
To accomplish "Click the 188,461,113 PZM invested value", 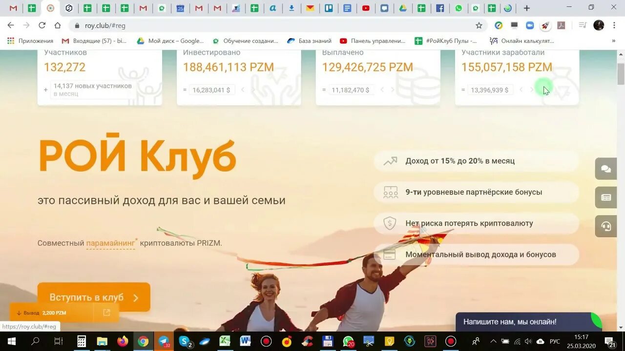I will pyautogui.click(x=229, y=67).
